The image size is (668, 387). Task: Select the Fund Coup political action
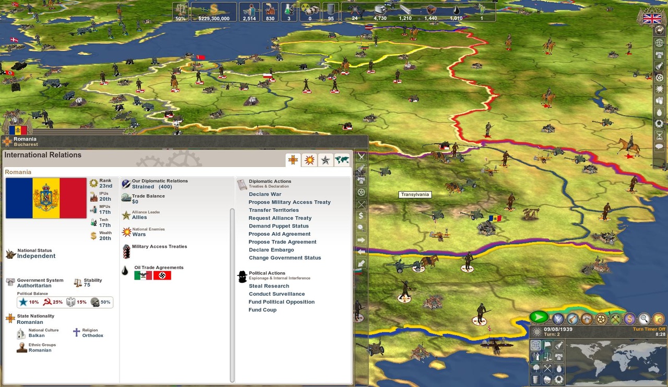click(x=263, y=309)
